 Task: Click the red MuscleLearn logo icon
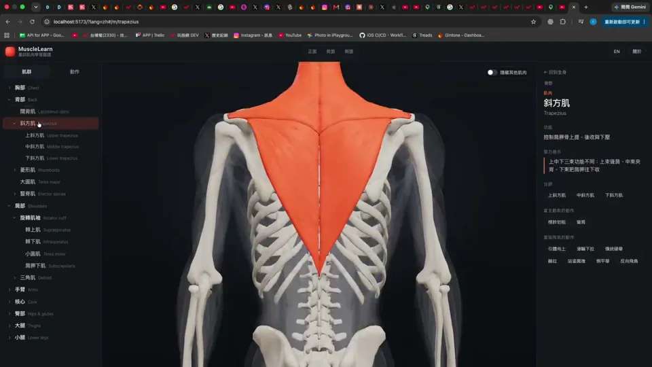point(10,51)
